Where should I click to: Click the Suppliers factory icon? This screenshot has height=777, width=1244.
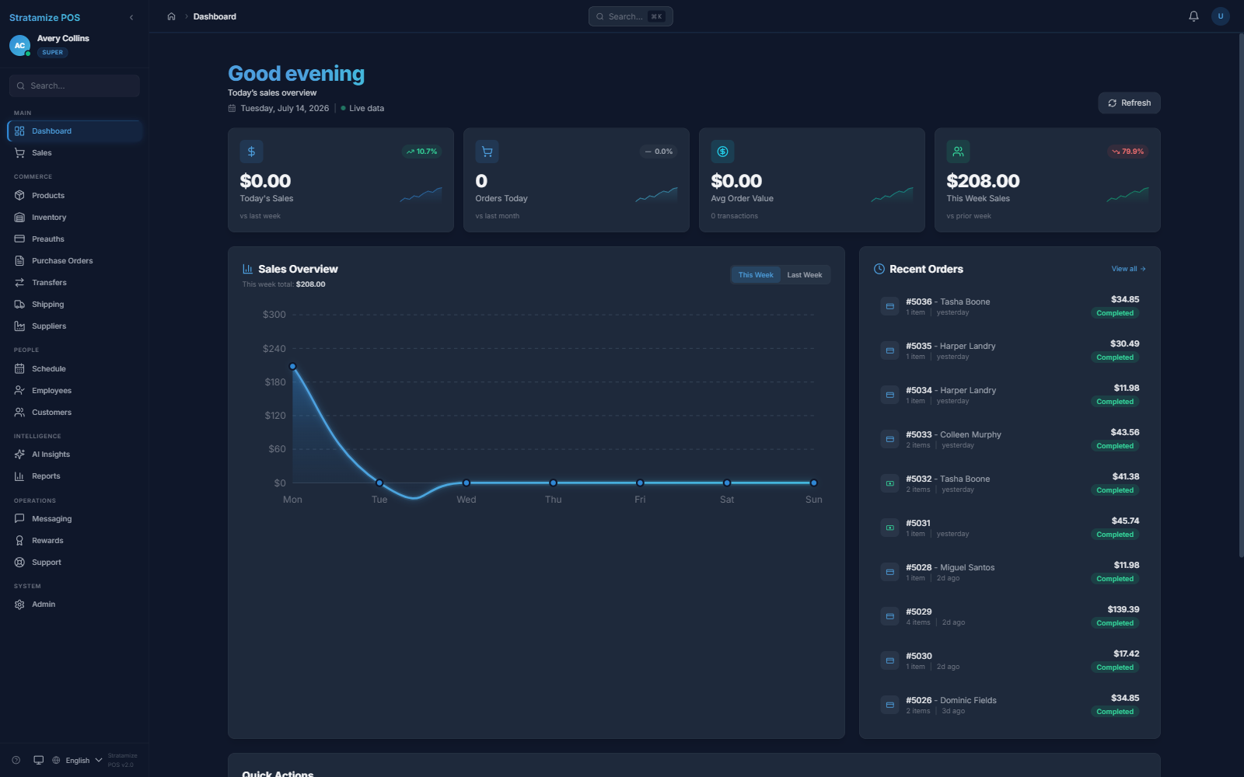[19, 326]
